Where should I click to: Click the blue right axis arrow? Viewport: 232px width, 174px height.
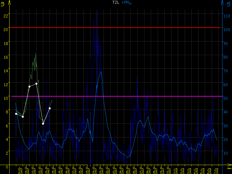(x=222, y=3)
